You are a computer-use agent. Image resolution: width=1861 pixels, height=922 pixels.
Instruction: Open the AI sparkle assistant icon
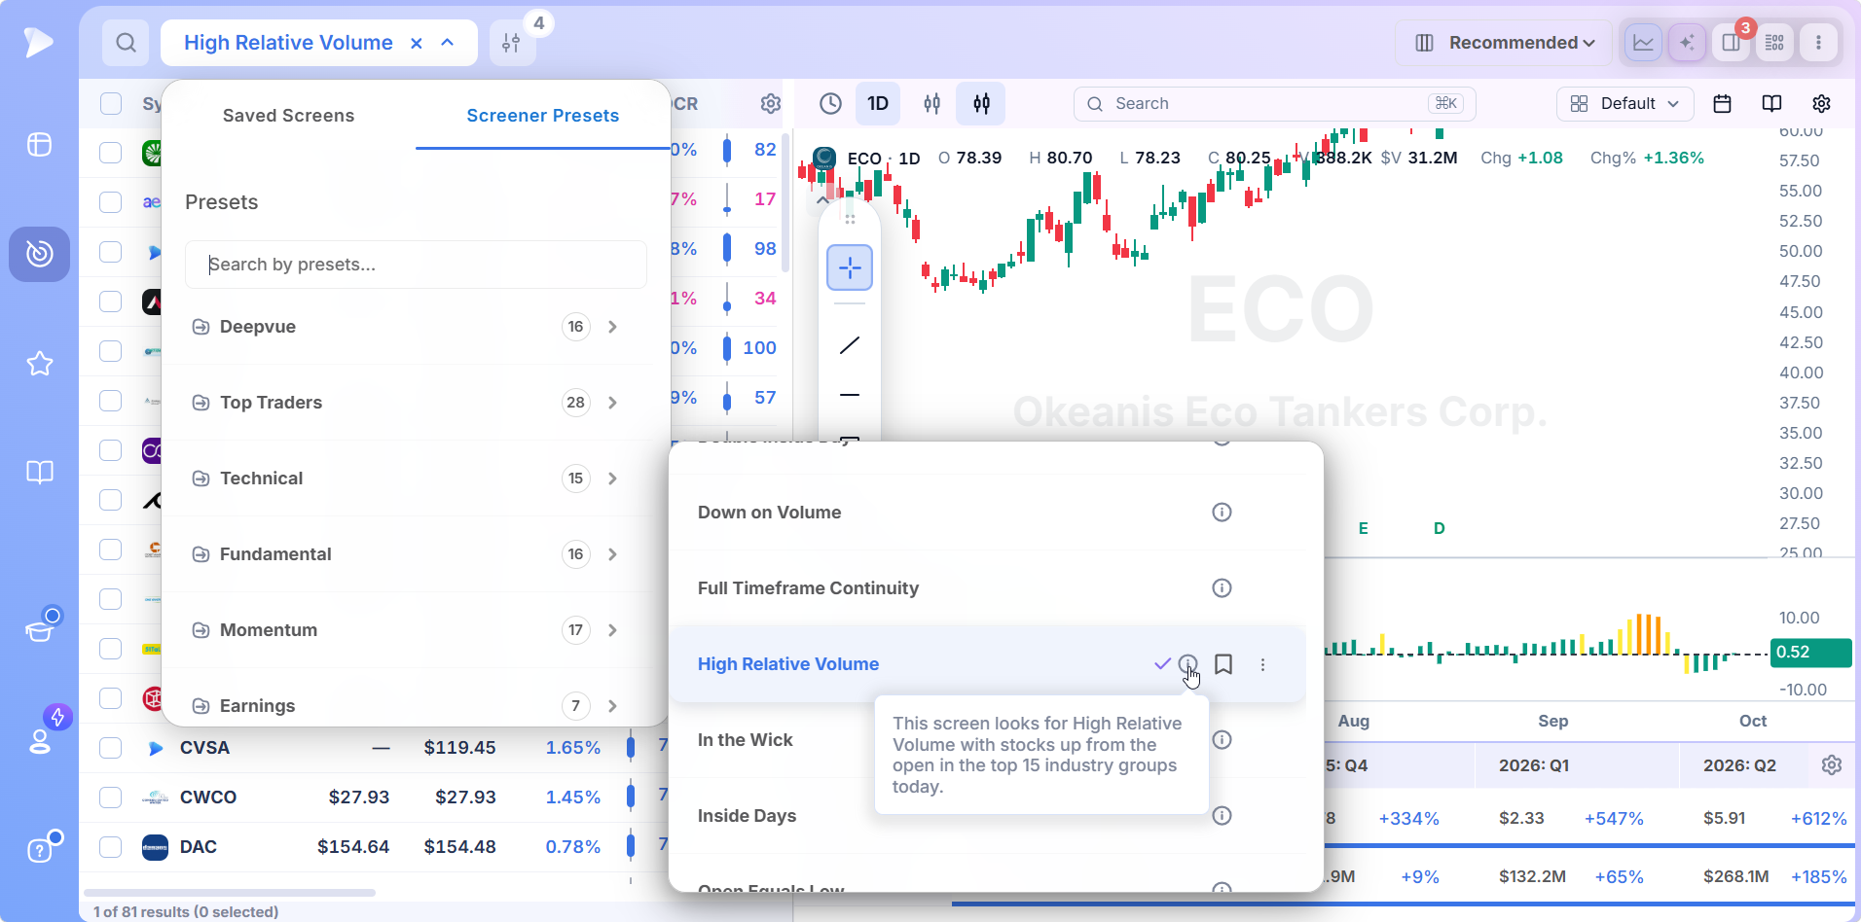[x=1688, y=43]
